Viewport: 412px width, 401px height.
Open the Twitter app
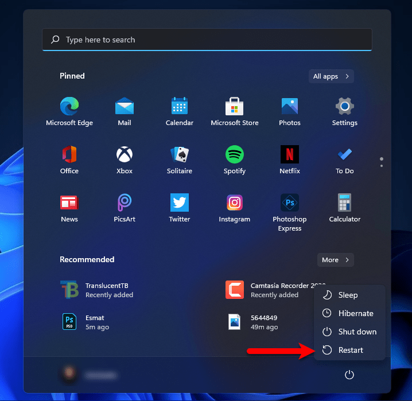pyautogui.click(x=180, y=208)
